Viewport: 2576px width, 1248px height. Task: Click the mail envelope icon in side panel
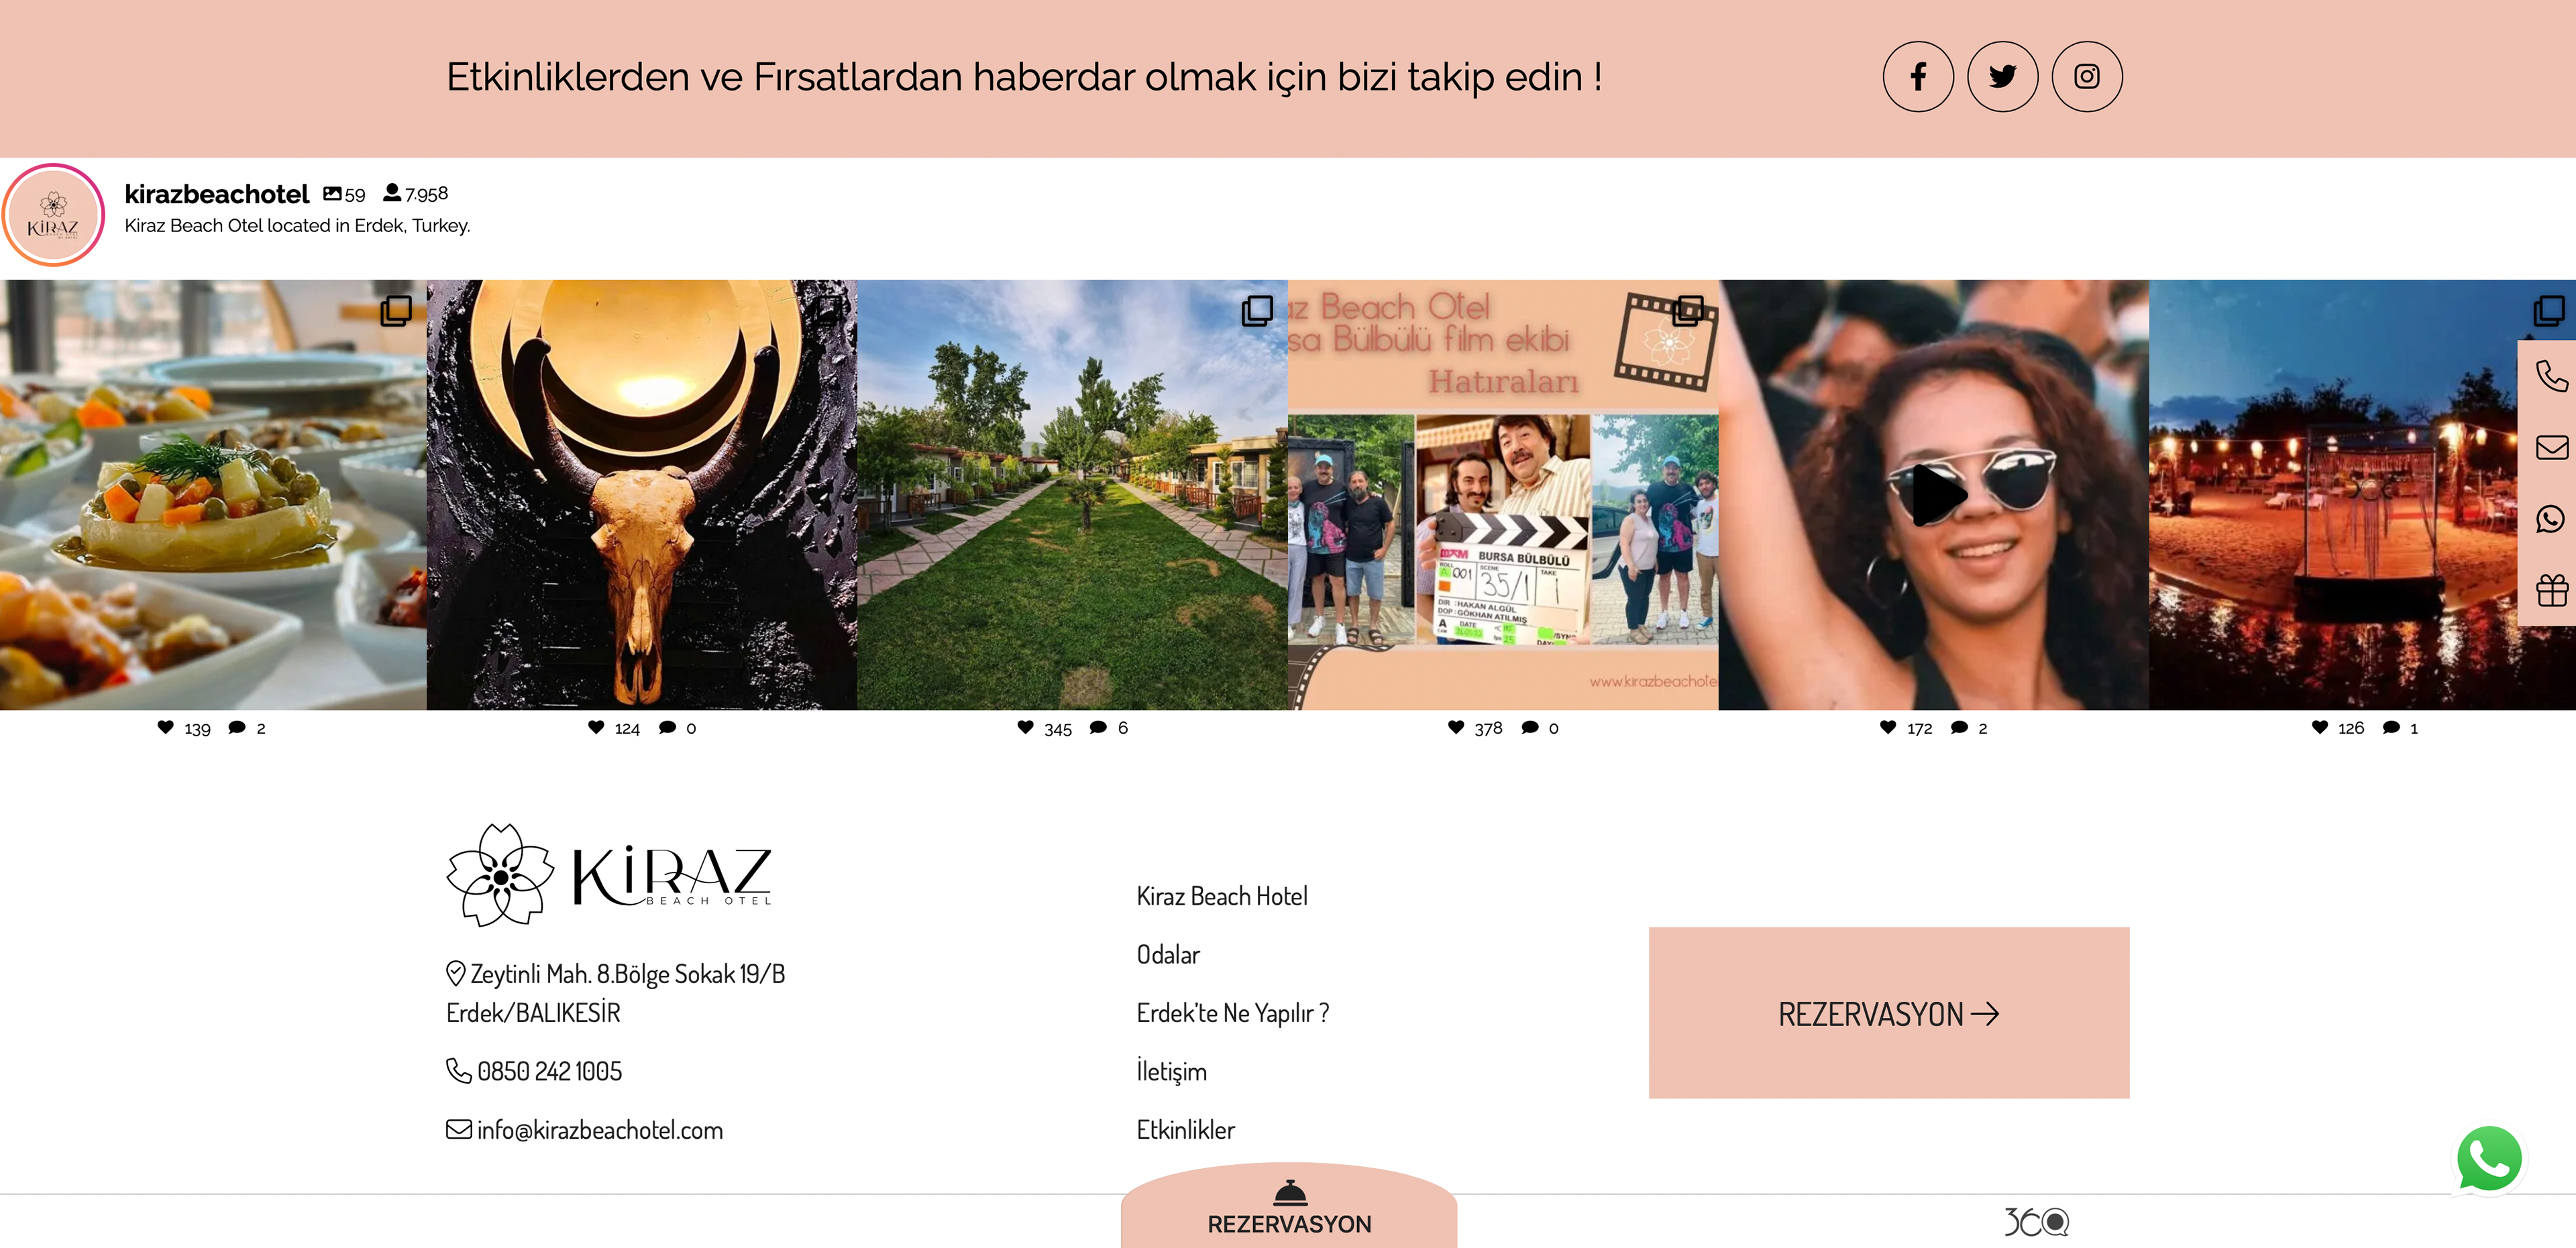coord(2551,447)
